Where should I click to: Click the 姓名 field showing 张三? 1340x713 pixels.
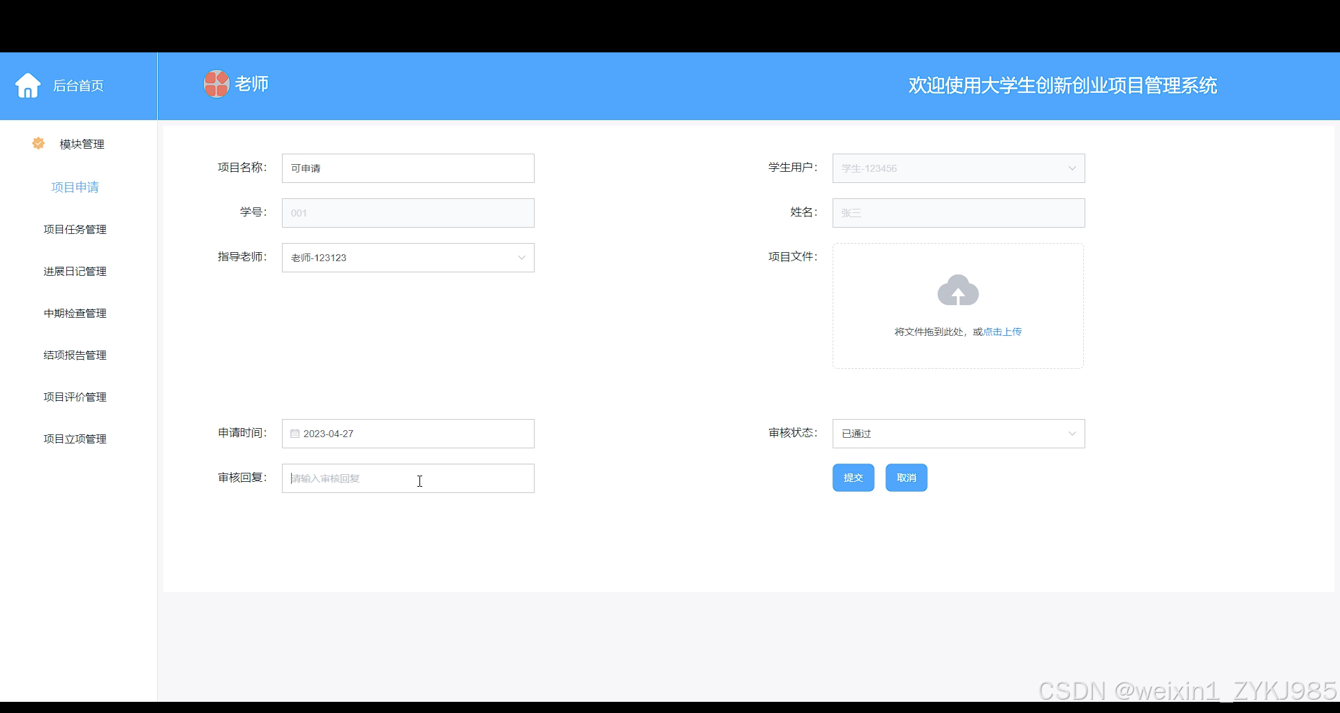click(x=959, y=213)
